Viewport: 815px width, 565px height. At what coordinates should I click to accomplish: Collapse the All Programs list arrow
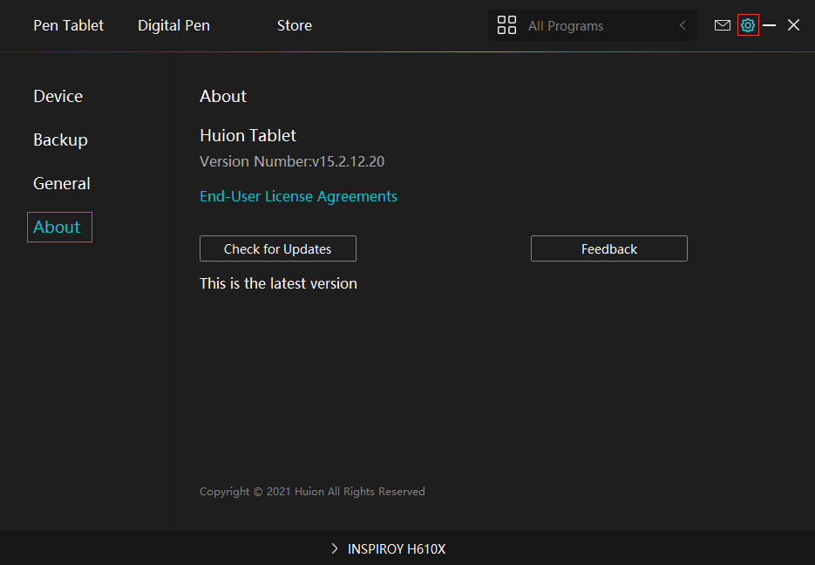(683, 26)
